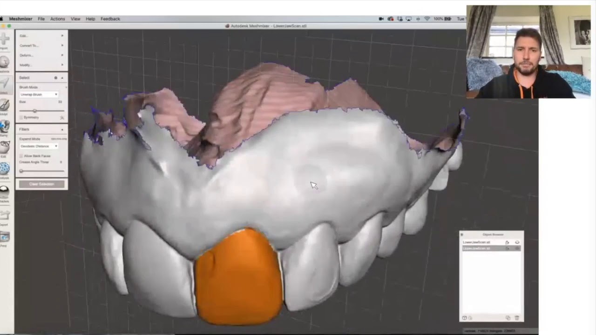Viewport: 596px width, 335px height.
Task: Click the Crease Angle Thresh value field
Action: (61, 162)
